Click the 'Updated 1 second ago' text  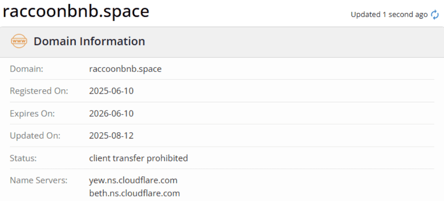389,15
